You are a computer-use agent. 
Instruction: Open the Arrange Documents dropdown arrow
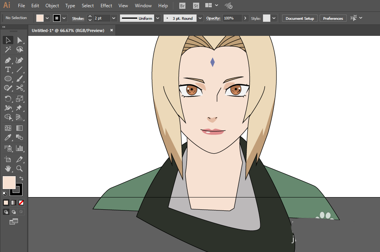[x=216, y=5]
